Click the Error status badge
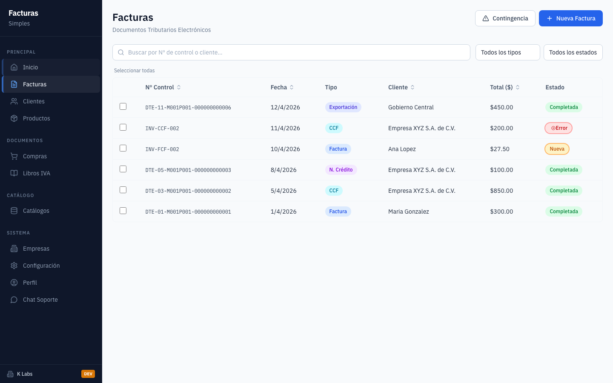613x383 pixels. [559, 128]
